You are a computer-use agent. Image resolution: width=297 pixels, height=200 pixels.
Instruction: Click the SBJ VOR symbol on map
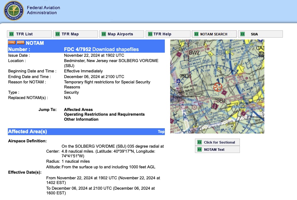(214, 106)
